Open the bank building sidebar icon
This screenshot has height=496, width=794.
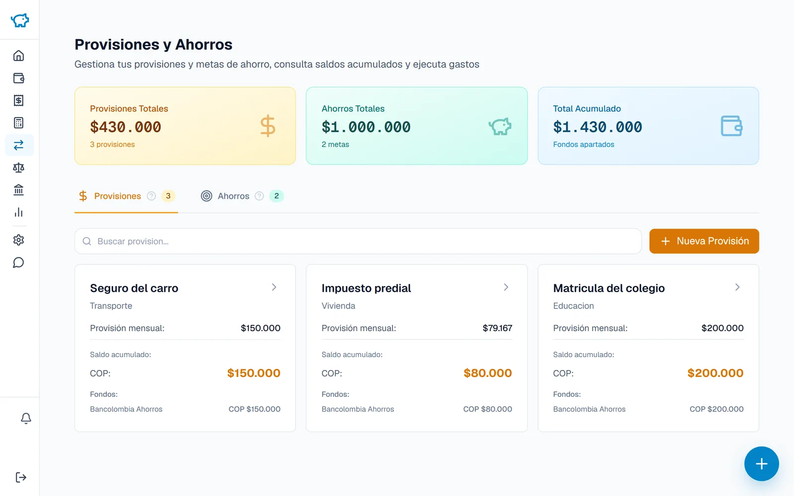pyautogui.click(x=18, y=190)
